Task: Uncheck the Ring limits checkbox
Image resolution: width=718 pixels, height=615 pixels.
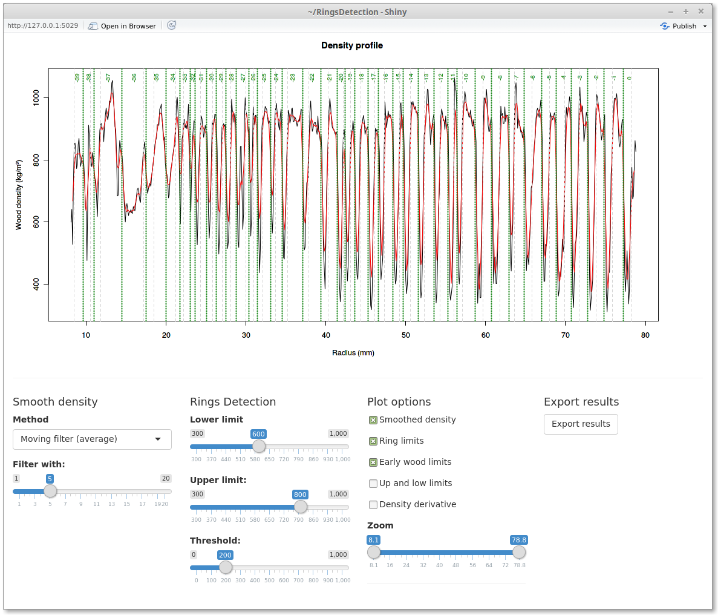Action: click(x=373, y=441)
